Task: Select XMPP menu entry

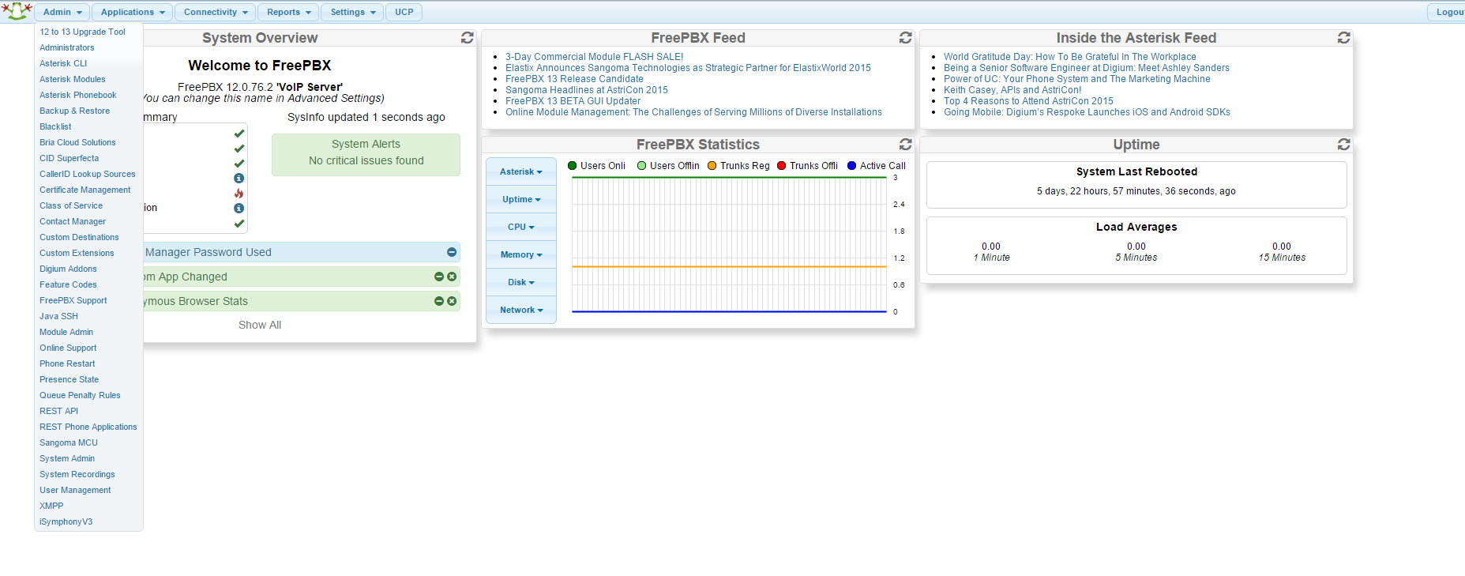Action: coord(51,506)
